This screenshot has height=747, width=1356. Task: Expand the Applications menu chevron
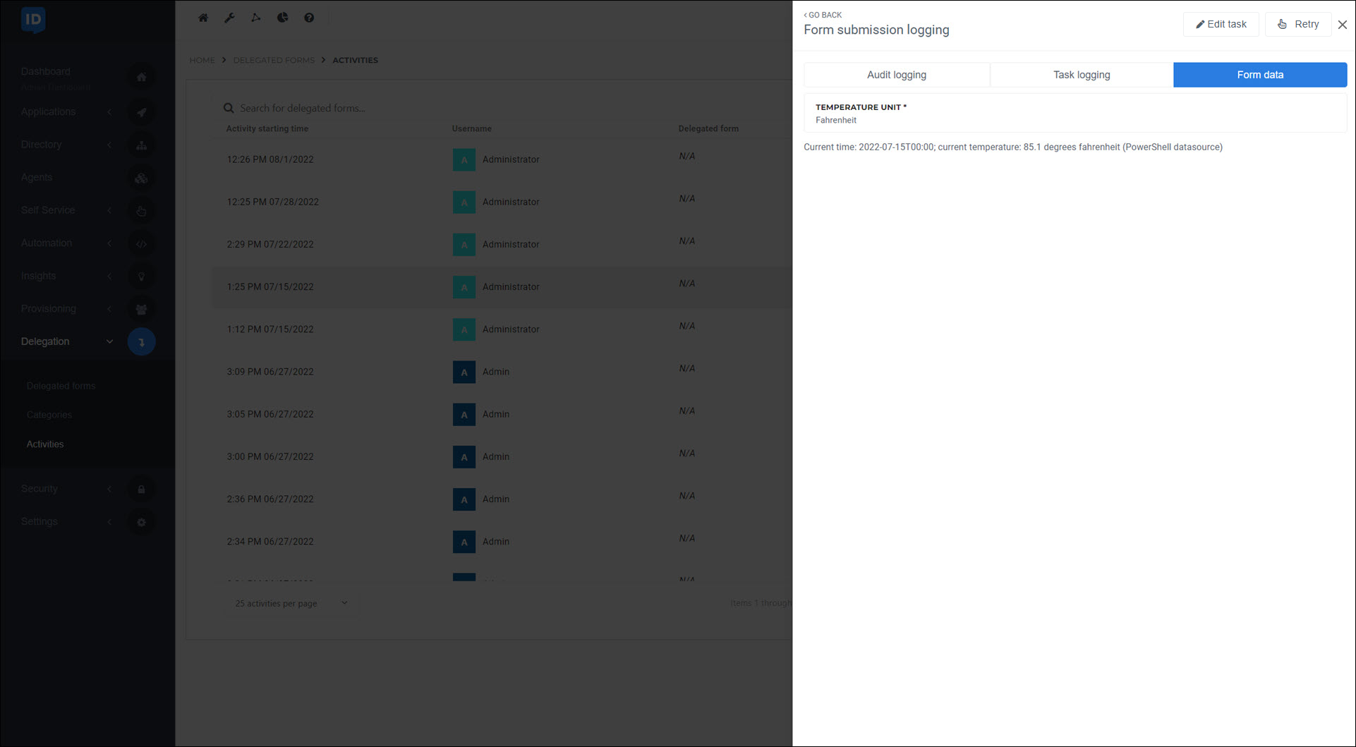(x=109, y=112)
